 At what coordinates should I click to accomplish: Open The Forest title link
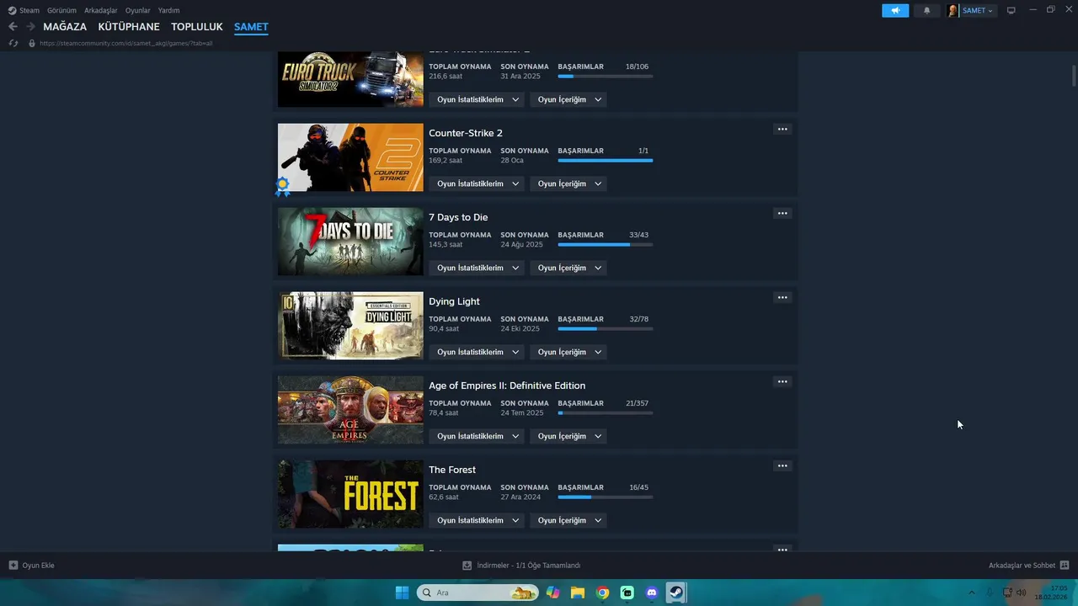[452, 470]
